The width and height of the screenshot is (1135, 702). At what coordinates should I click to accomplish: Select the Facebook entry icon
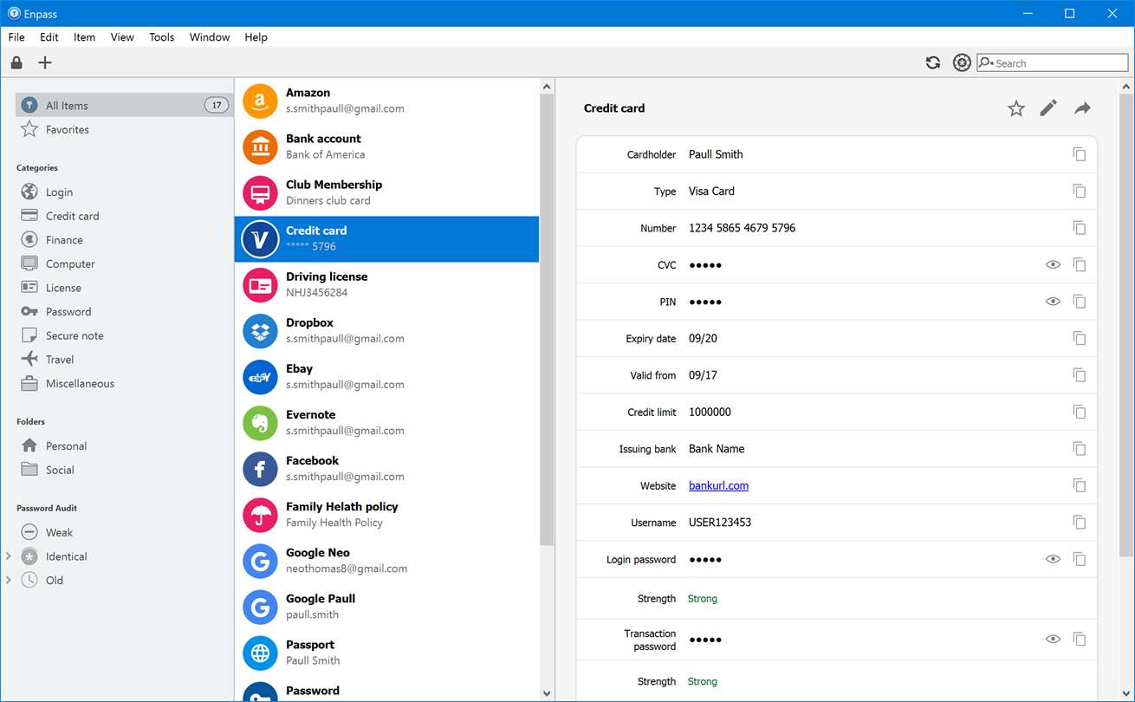pos(260,469)
